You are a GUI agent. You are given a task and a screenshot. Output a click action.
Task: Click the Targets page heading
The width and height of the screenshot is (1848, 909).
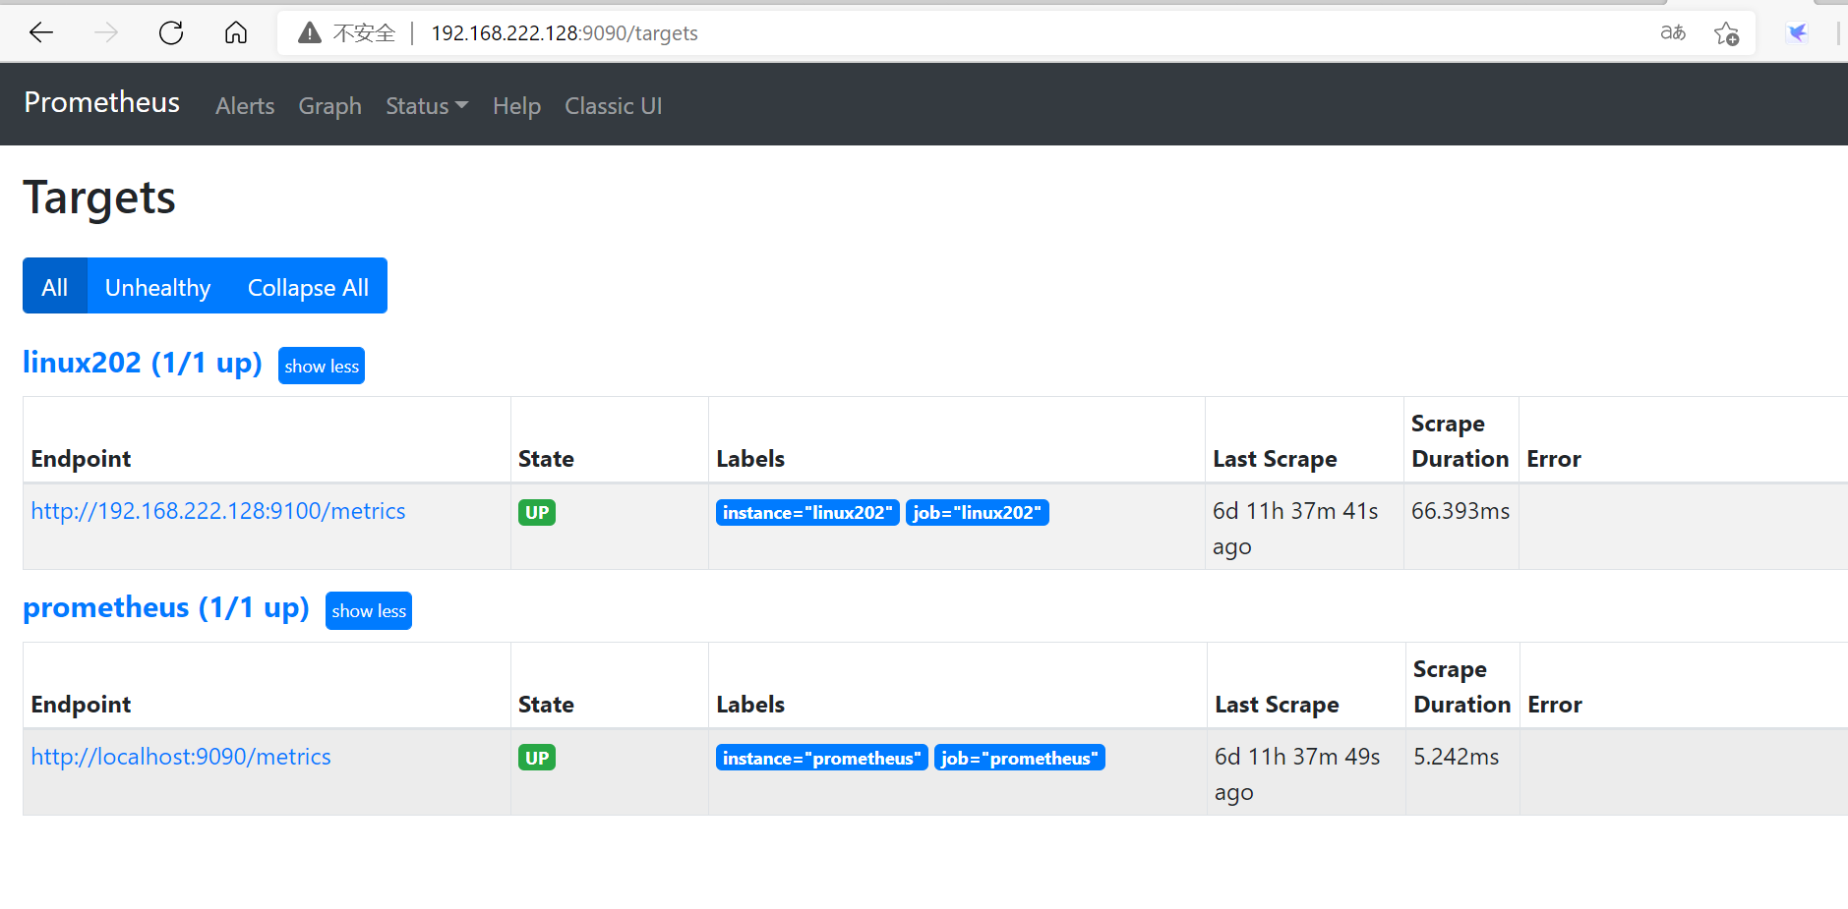[99, 198]
